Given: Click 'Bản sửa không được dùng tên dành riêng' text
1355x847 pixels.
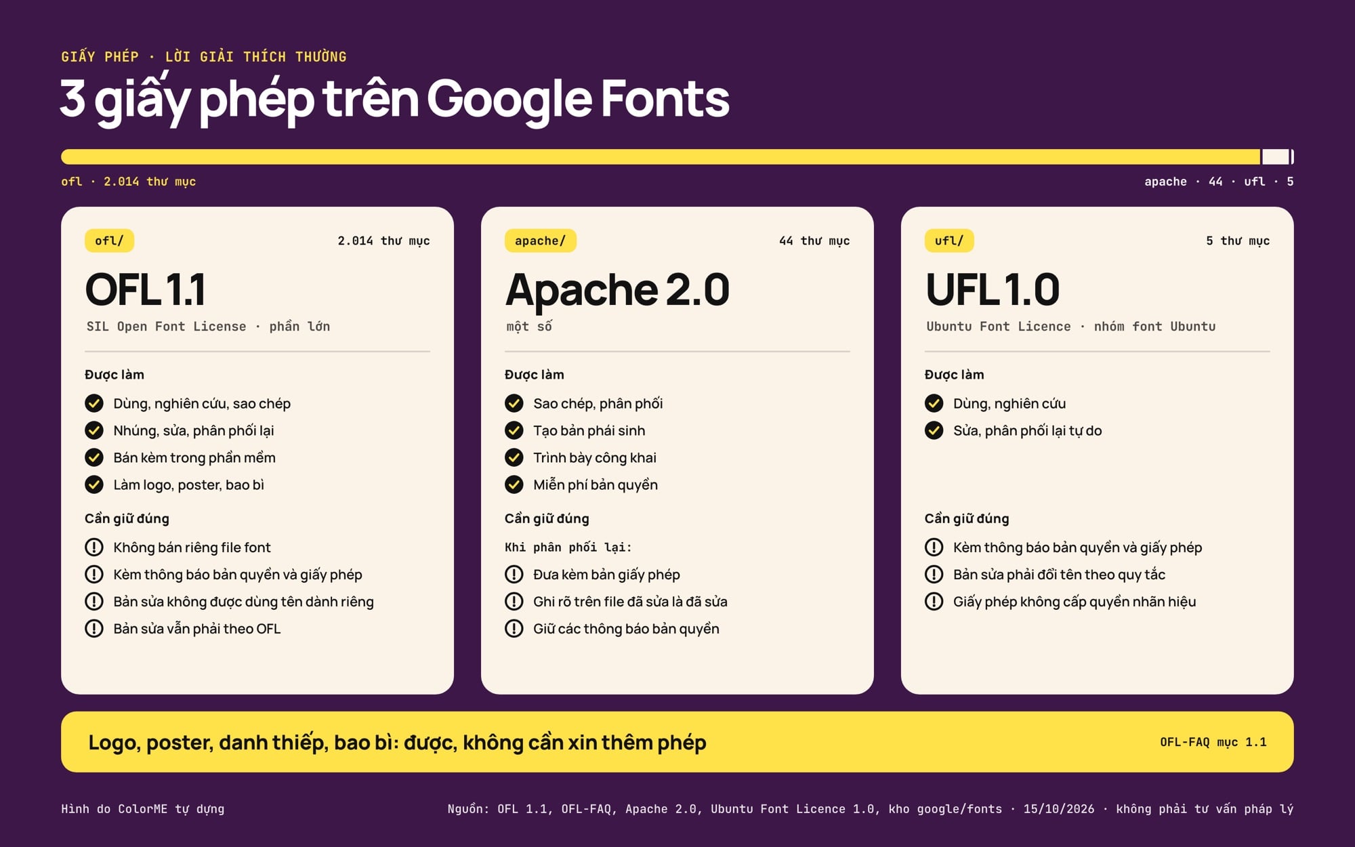Looking at the screenshot, I should tap(243, 602).
